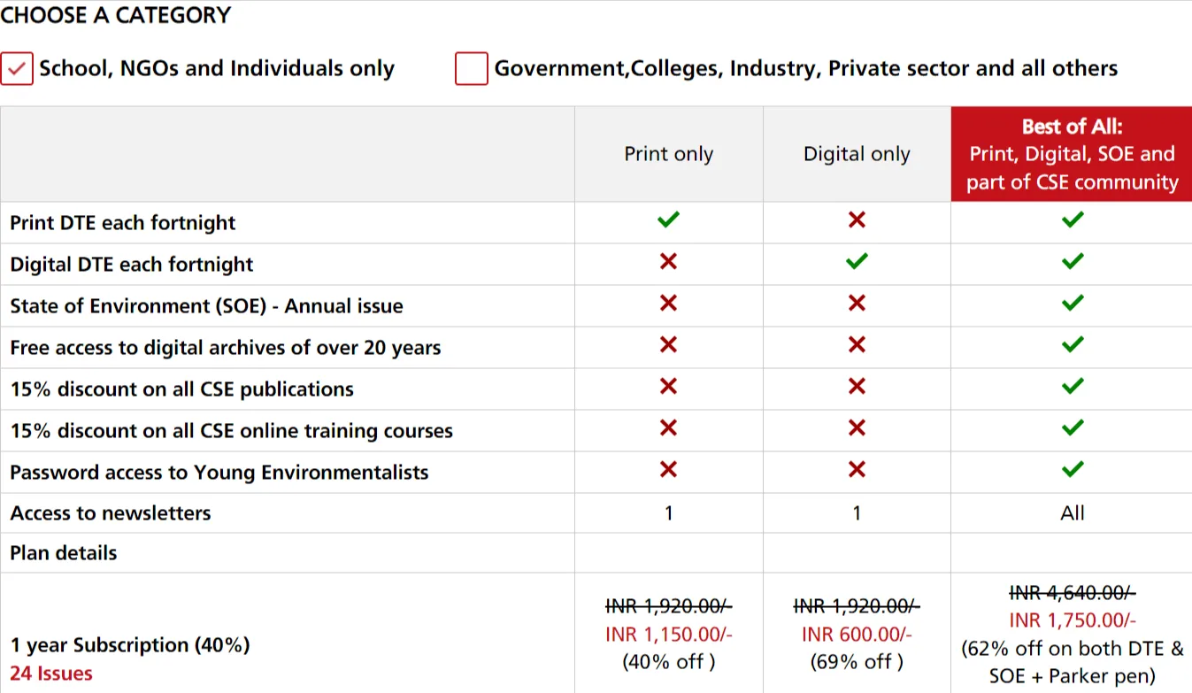
Task: Click the INR 1,750.00 Best of All price
Action: coord(1073,620)
